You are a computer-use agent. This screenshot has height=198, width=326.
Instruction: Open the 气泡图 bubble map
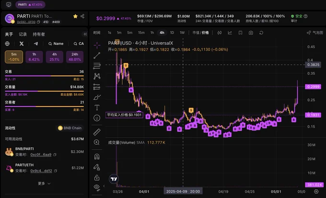click(315, 33)
